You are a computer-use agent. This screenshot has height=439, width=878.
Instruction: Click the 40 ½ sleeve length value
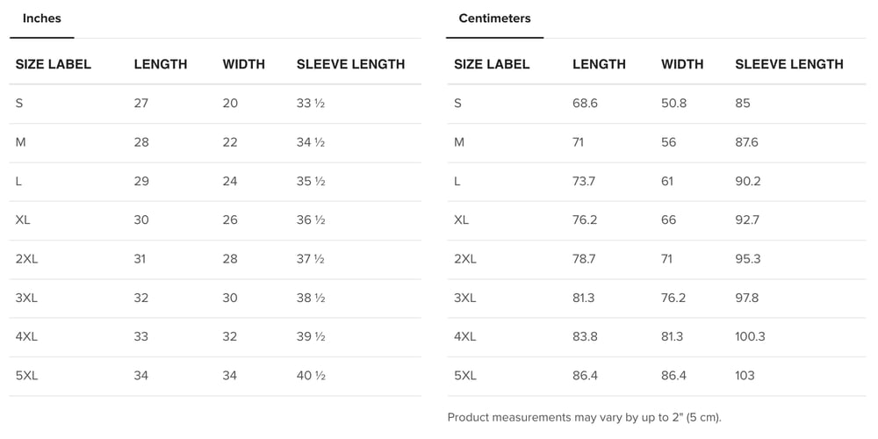[311, 376]
